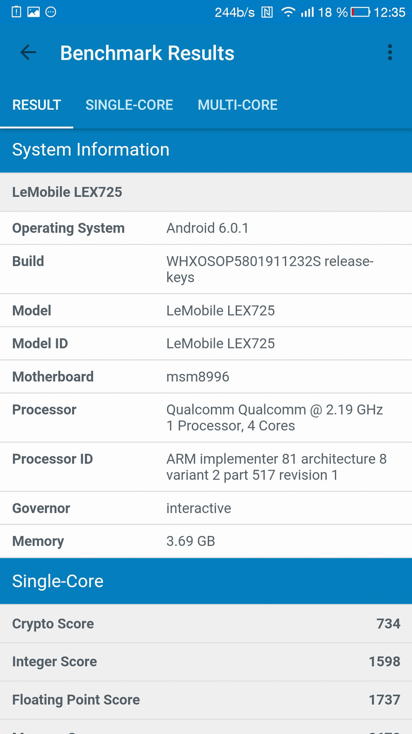Select the interactive governor value
412x734 pixels.
pyautogui.click(x=198, y=509)
